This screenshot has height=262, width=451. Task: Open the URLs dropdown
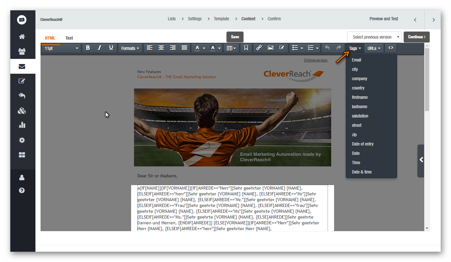coord(374,48)
